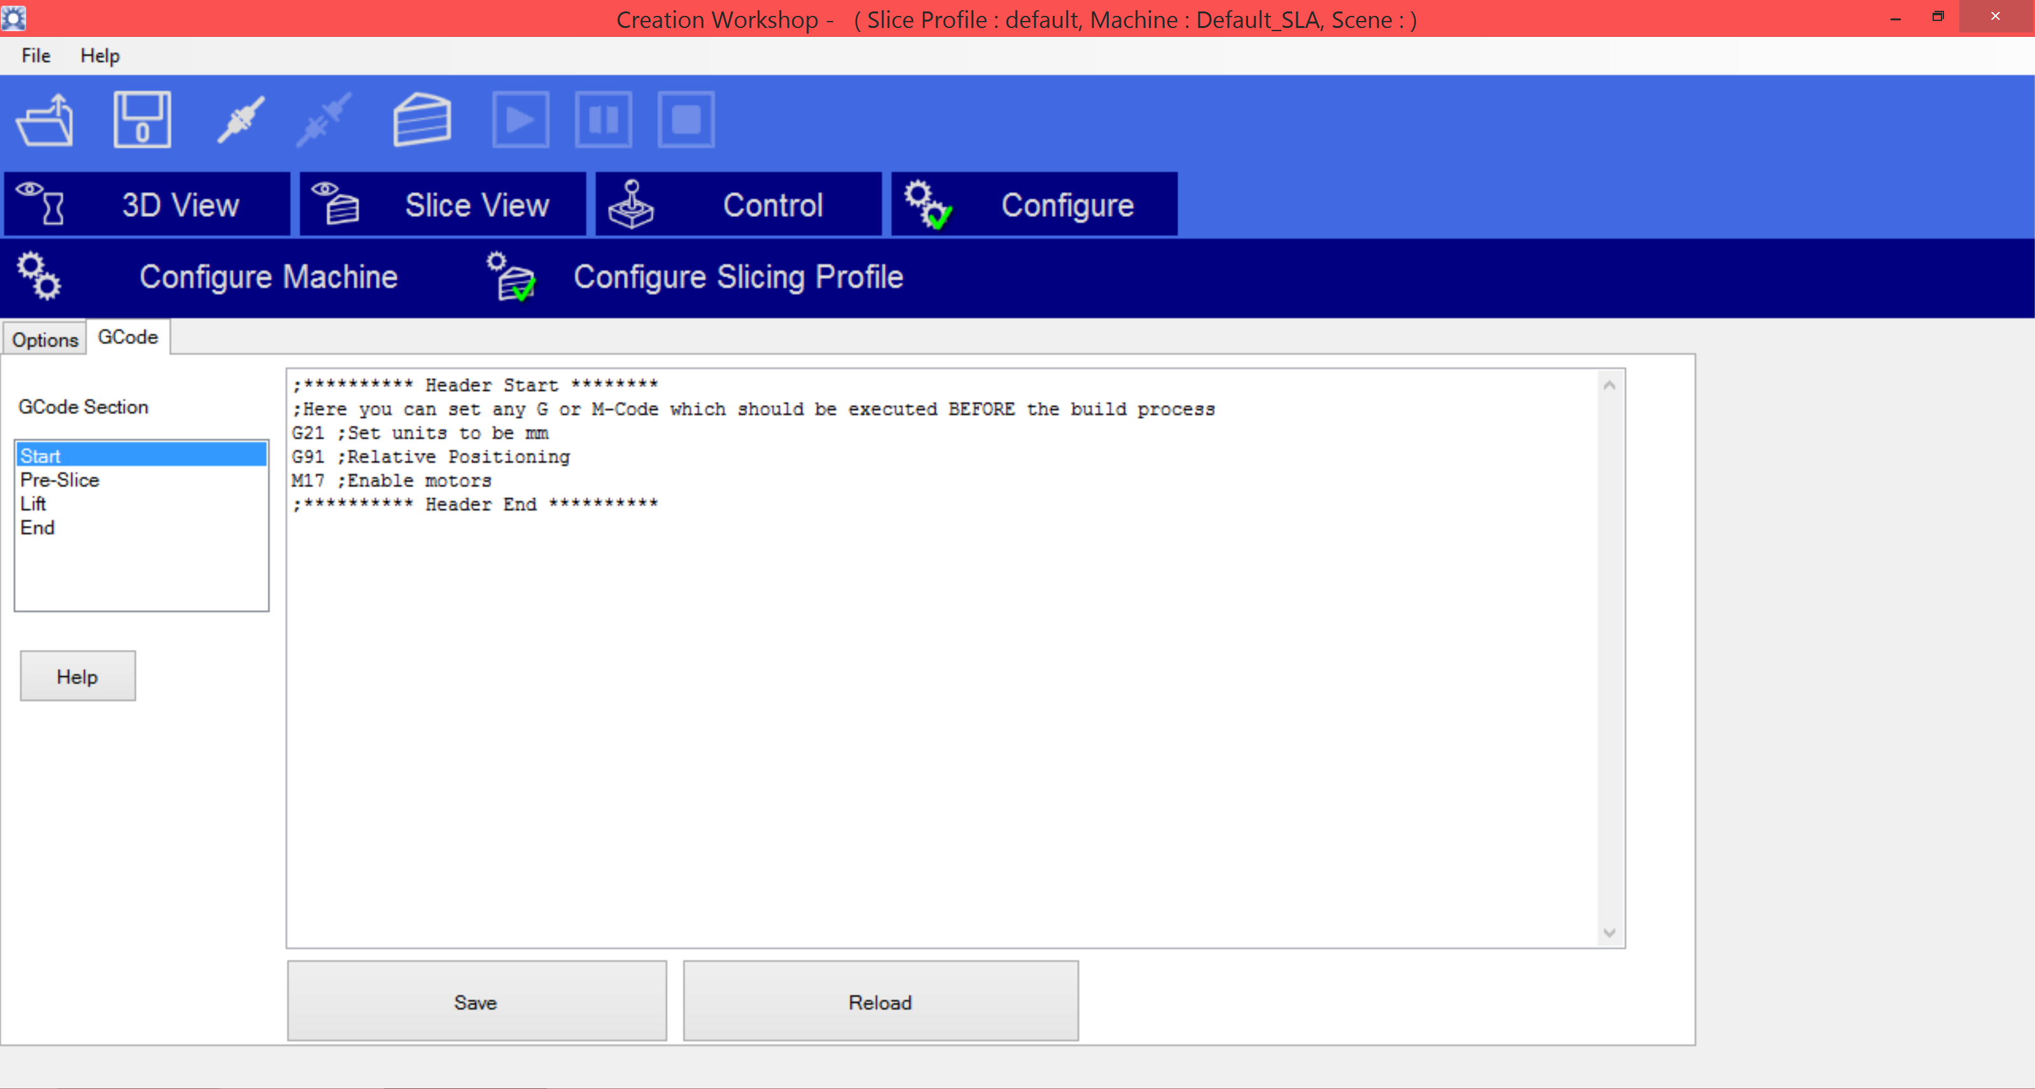Click the save floppy disk icon

[142, 120]
